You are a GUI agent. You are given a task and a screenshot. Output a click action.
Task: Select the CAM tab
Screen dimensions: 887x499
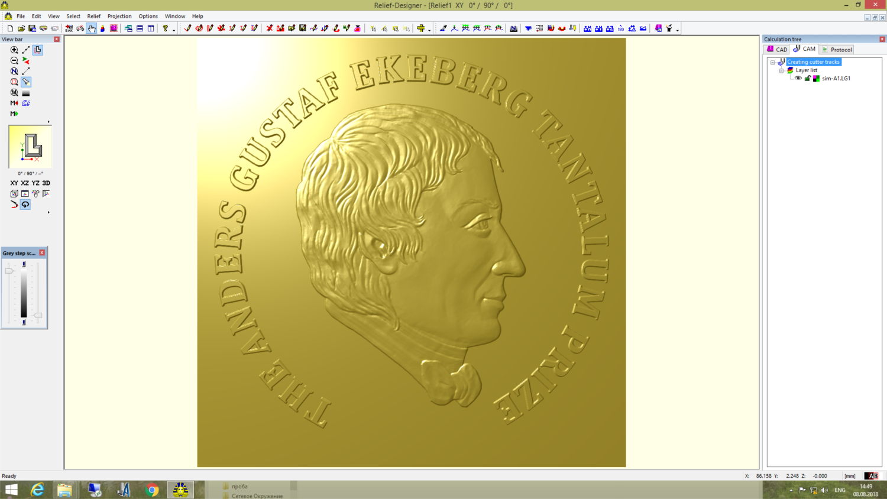[x=804, y=49]
